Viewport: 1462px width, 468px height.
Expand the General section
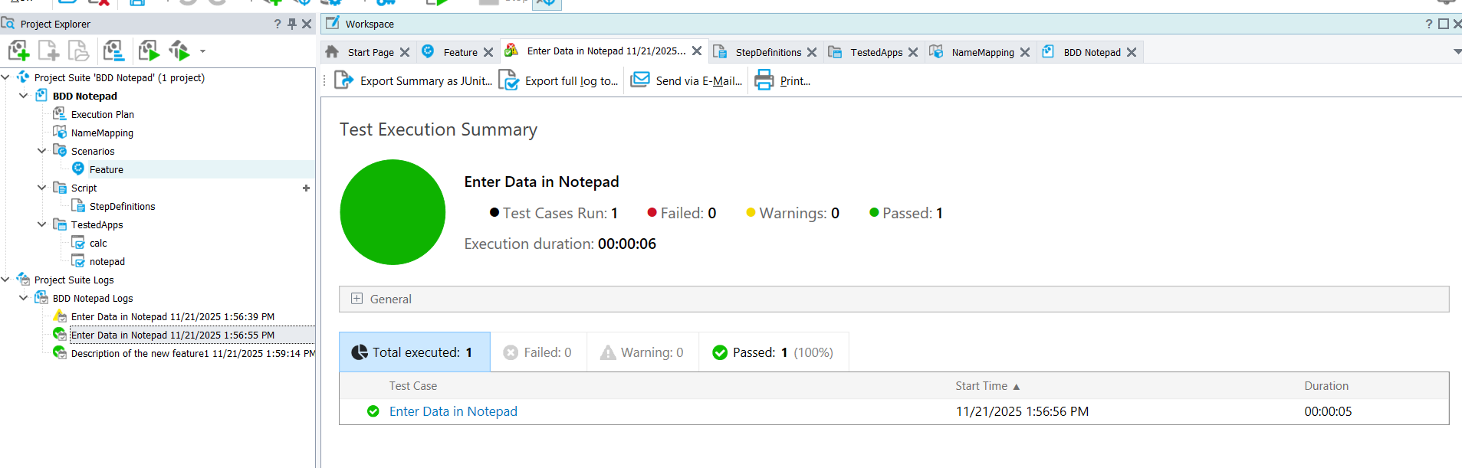(356, 299)
